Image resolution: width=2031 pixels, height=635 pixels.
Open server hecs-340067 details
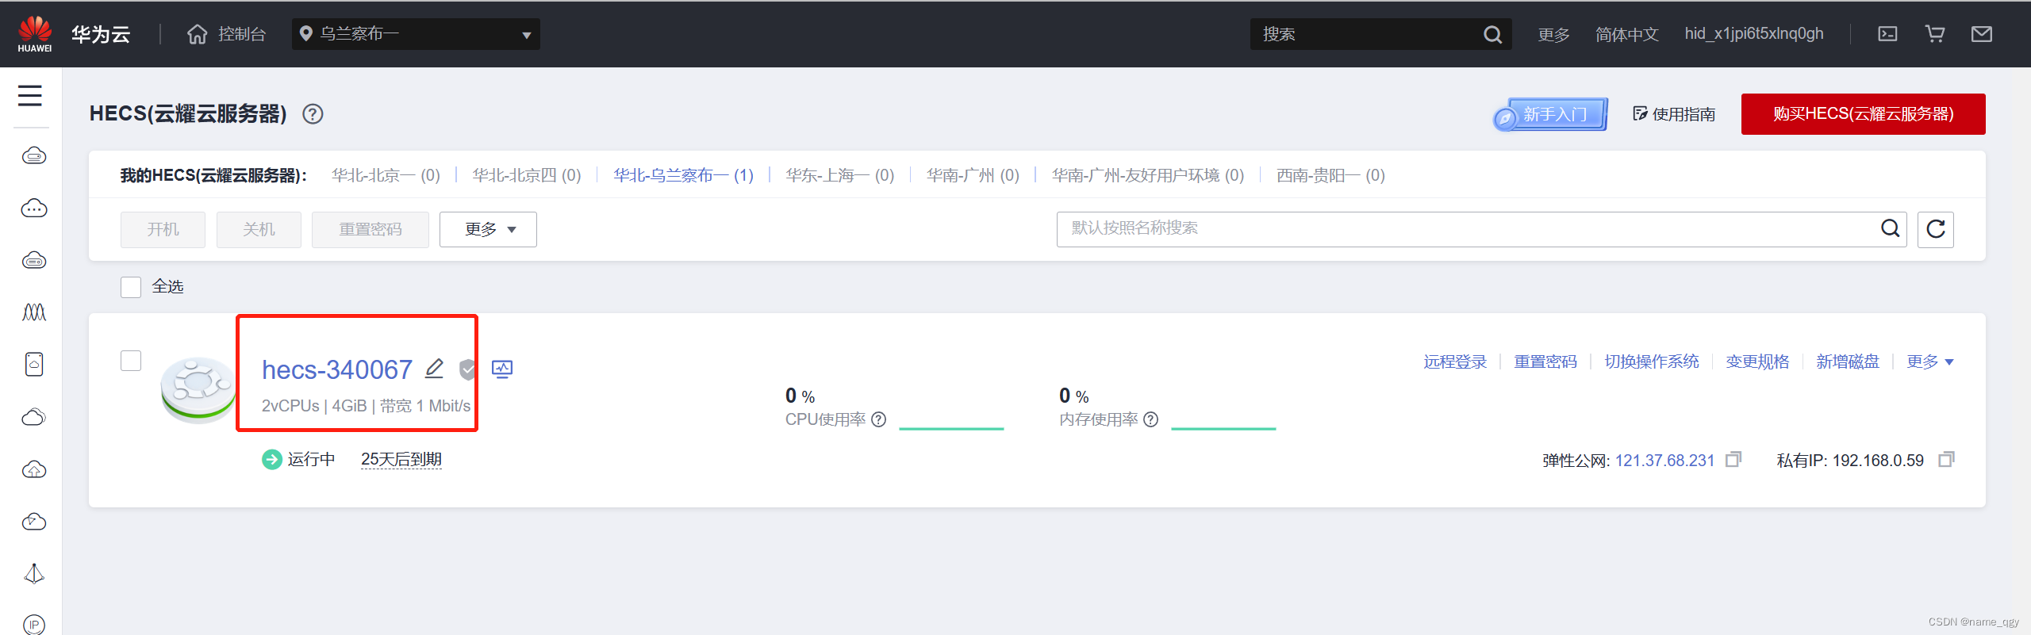click(x=337, y=370)
